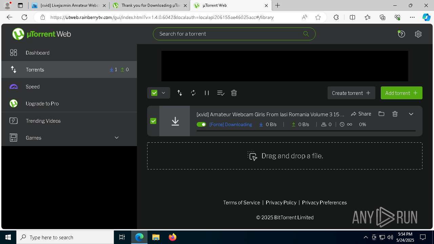Open the Privacy Policy link
Screen dimensions: 434x244
pyautogui.click(x=281, y=202)
